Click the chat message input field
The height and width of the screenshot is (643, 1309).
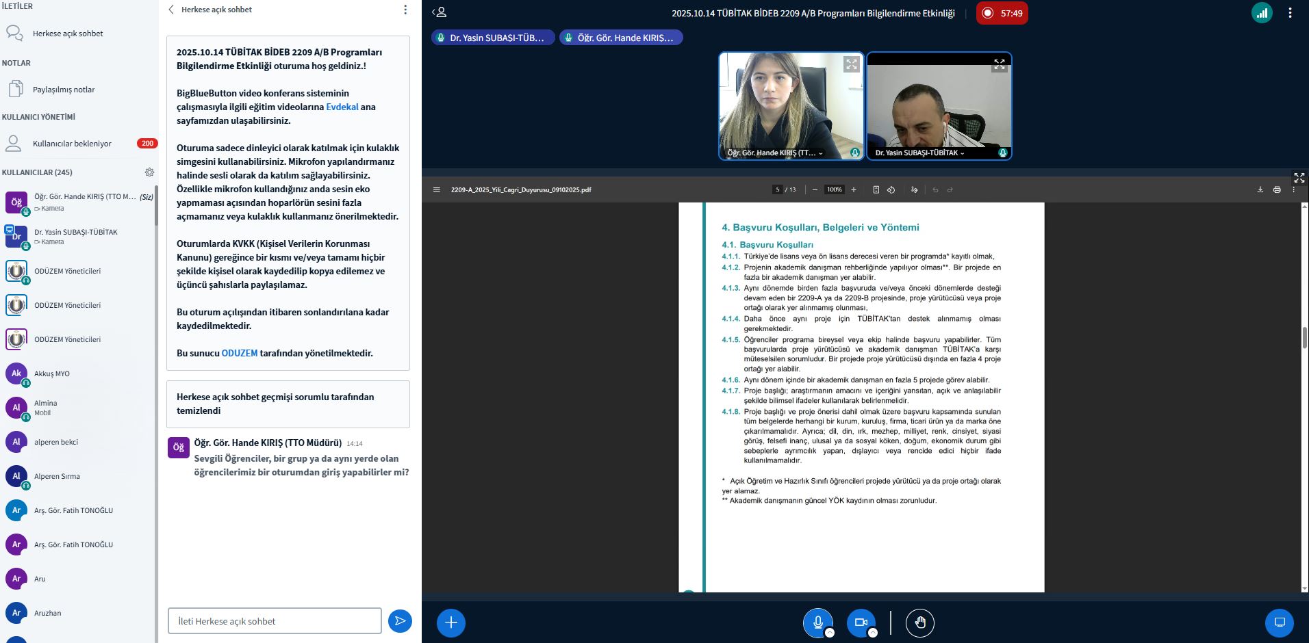coord(275,621)
